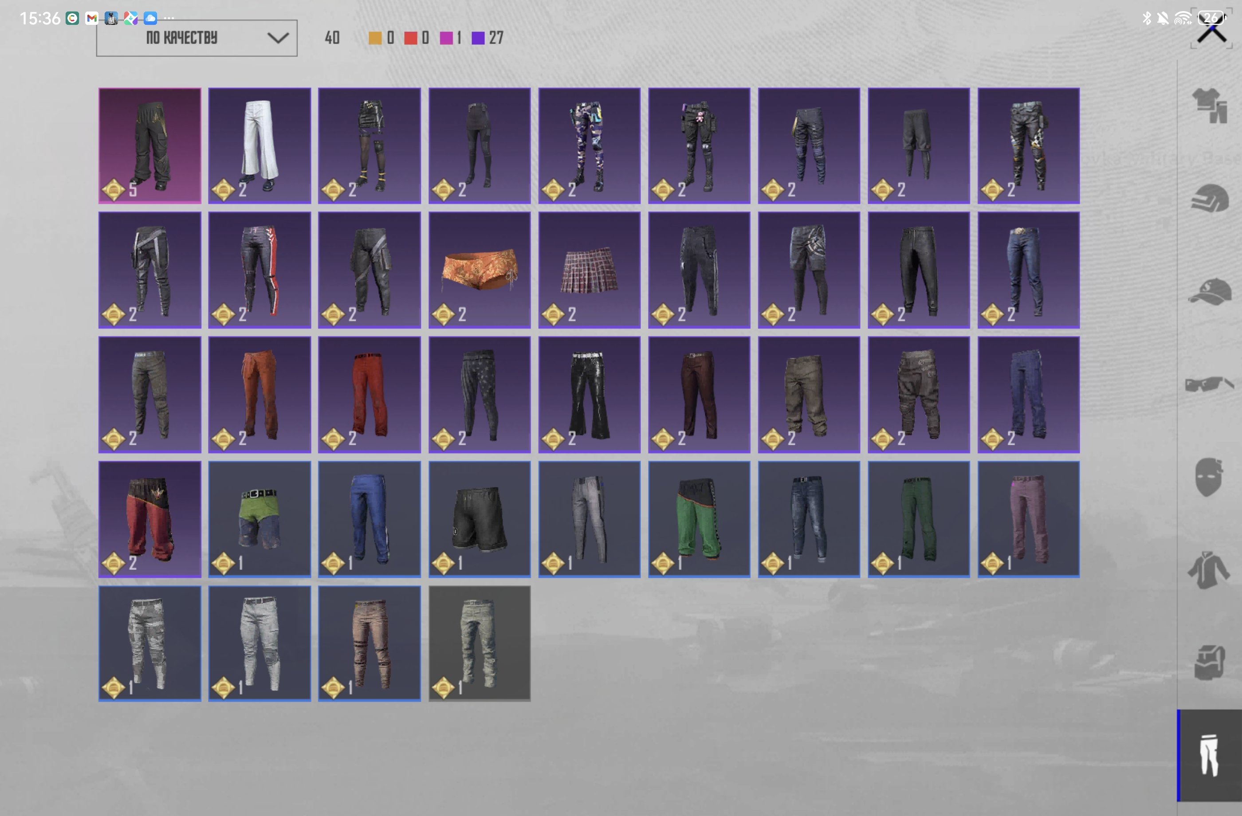This screenshot has height=816, width=1242.
Task: Open the helmet category in sidebar
Action: 1210,199
